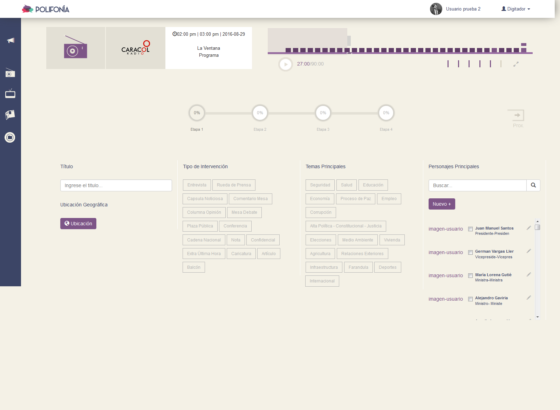Go to Etapa 2 step
560x410 pixels.
pos(260,113)
